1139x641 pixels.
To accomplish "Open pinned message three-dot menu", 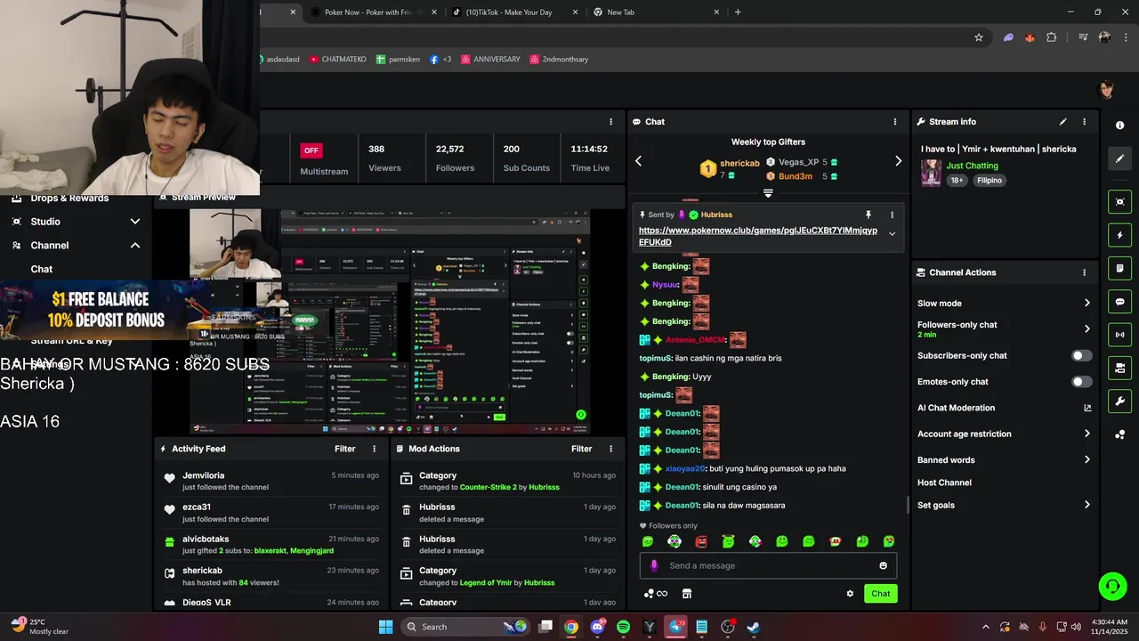I will point(892,215).
